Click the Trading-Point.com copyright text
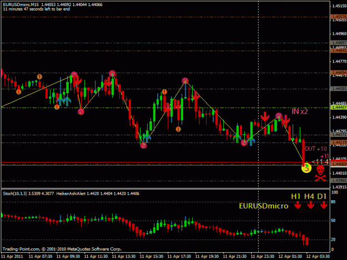347x260 pixels. (x=62, y=249)
